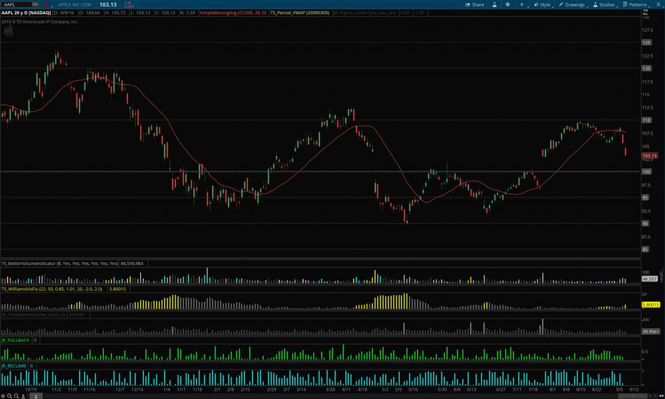Click the zoom in magnifier icon
The width and height of the screenshot is (665, 399).
(x=9, y=396)
